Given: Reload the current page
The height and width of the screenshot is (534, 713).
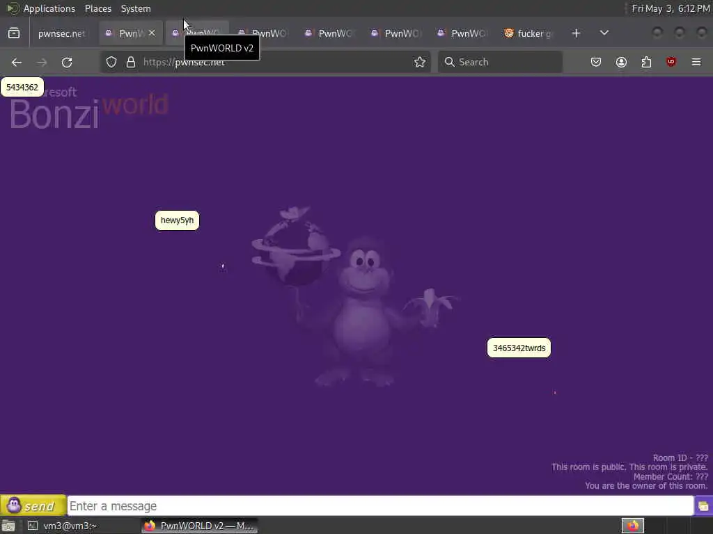Looking at the screenshot, I should (x=67, y=62).
